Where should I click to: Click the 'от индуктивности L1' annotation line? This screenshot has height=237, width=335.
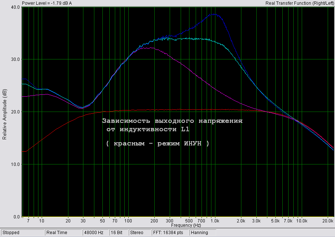(148, 129)
